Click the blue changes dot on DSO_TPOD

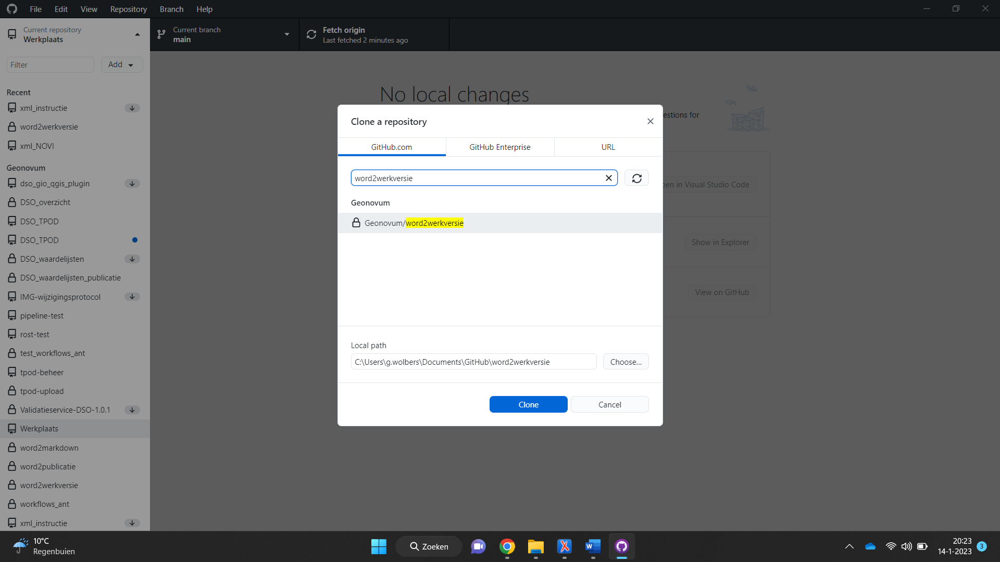135,240
